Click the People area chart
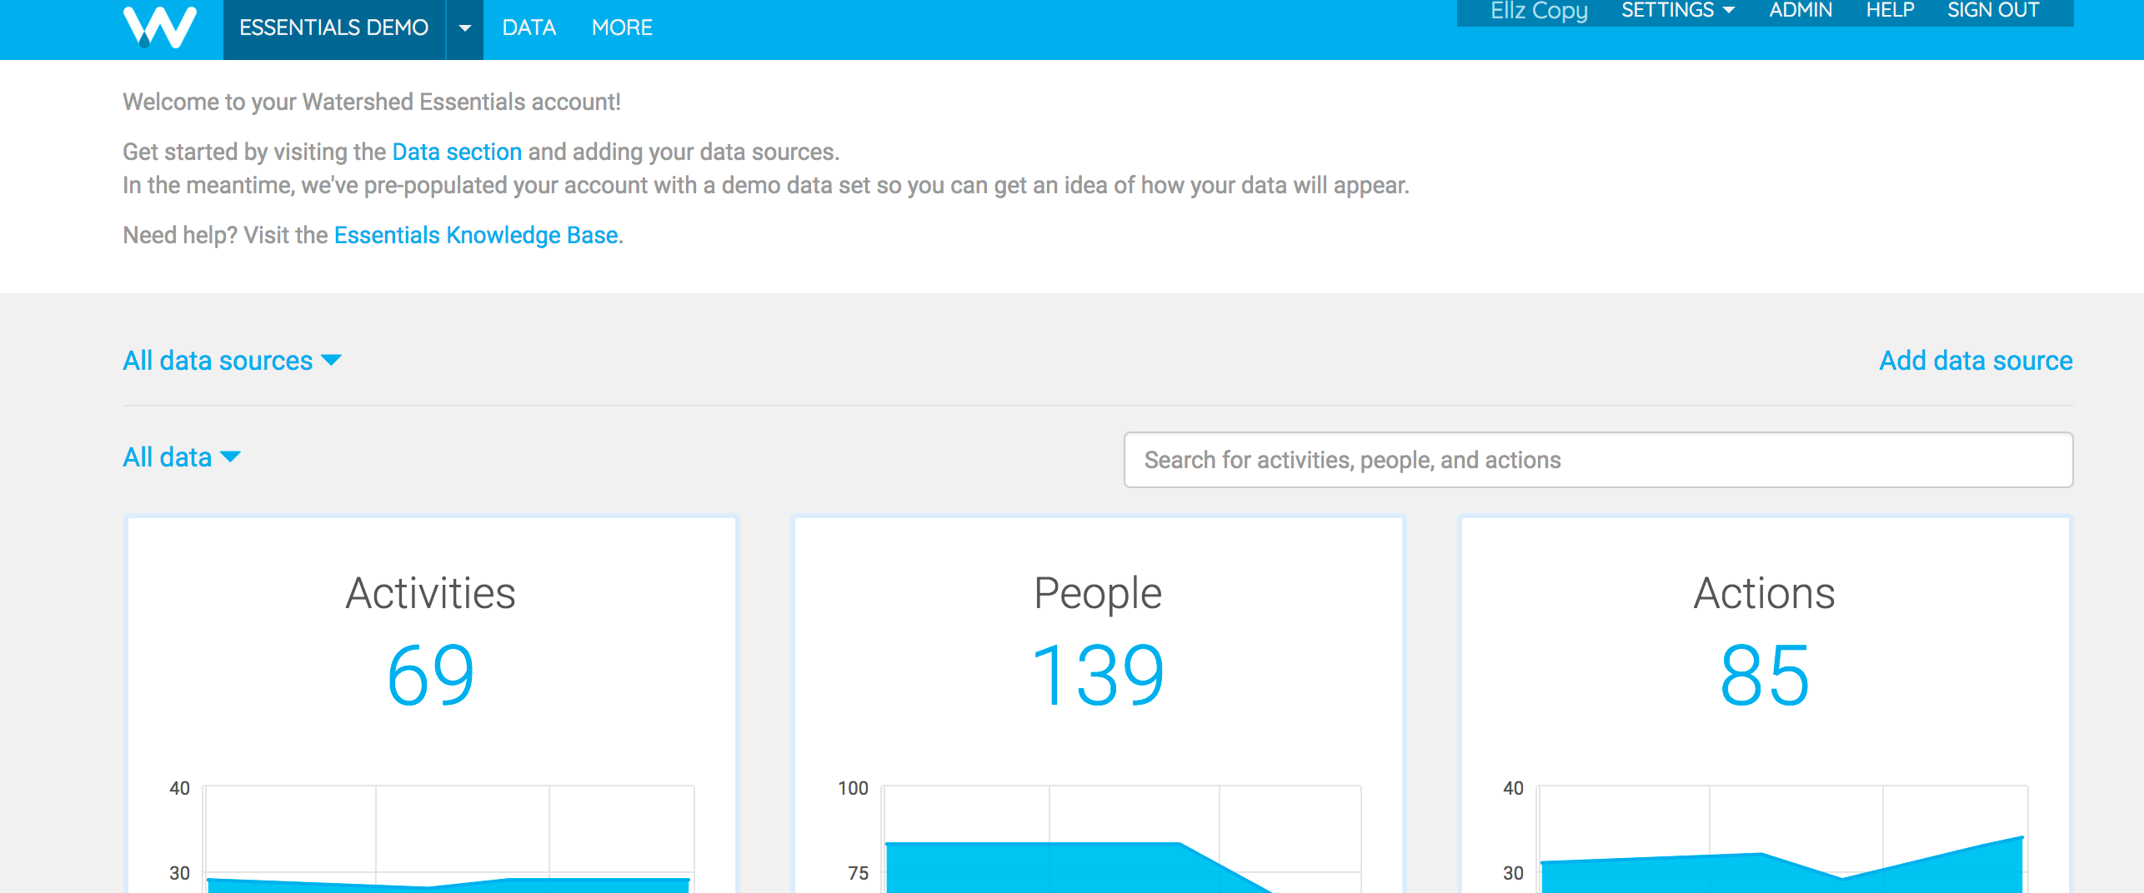This screenshot has height=893, width=2144. (x=1121, y=838)
